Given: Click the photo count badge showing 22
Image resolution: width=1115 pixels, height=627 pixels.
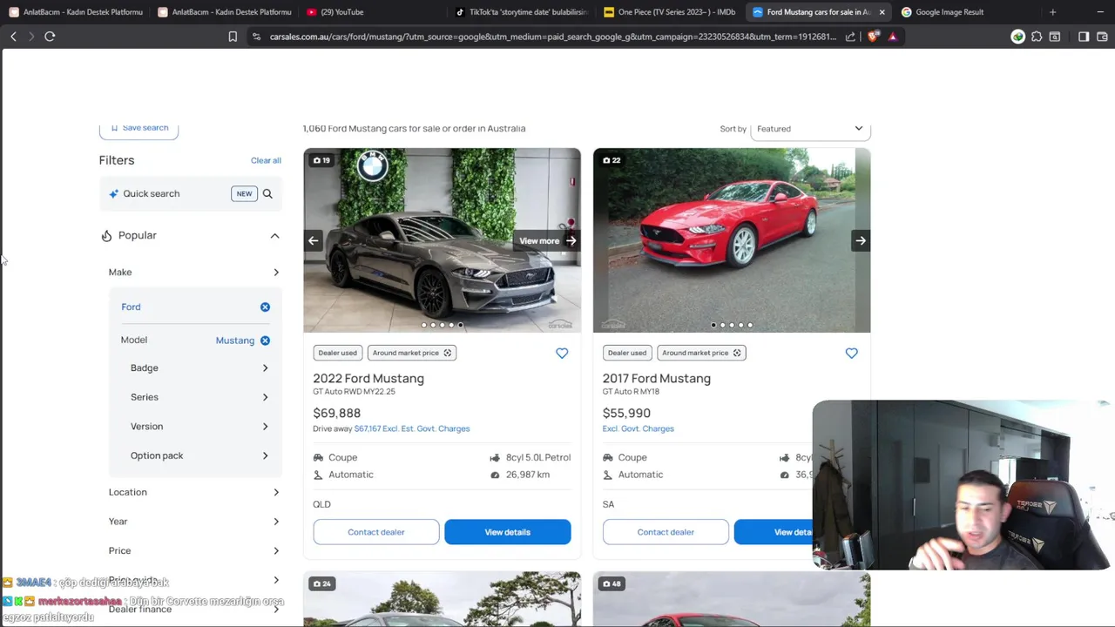Looking at the screenshot, I should (x=612, y=160).
